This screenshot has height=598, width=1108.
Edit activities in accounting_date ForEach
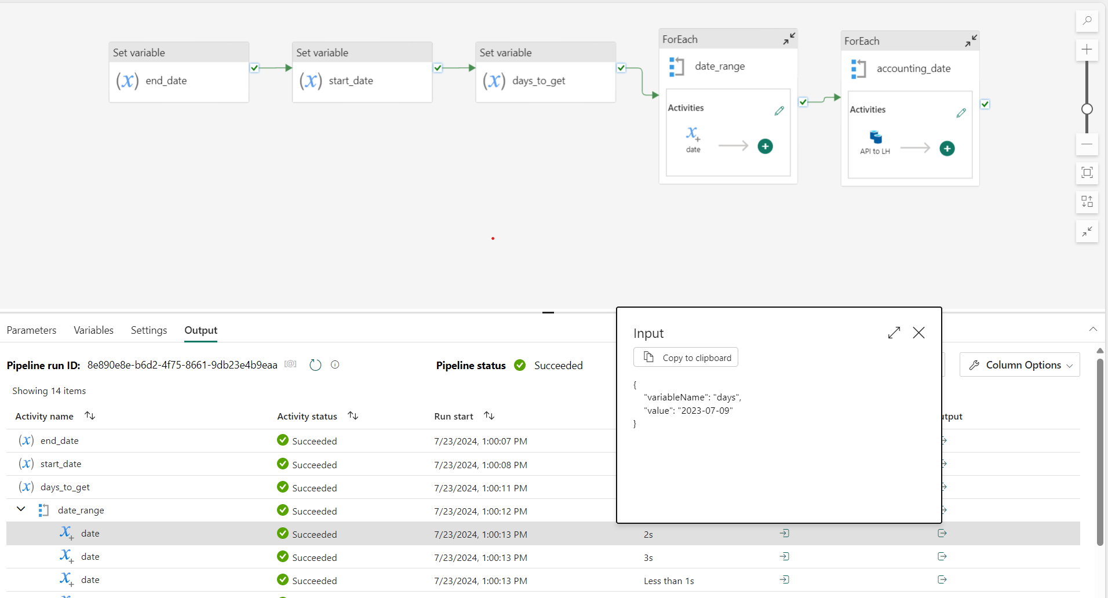click(x=961, y=113)
